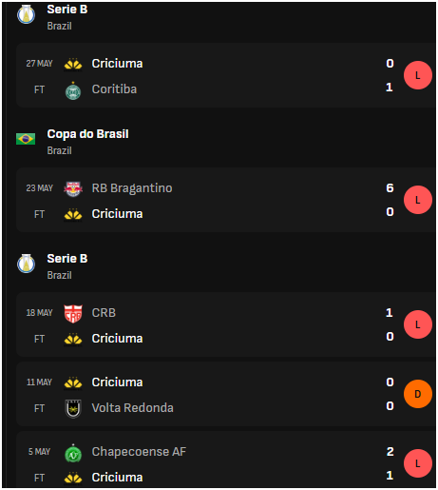The width and height of the screenshot is (438, 490).
Task: Click the Brazil flag next to Copa do Brasil
Action: point(26,139)
